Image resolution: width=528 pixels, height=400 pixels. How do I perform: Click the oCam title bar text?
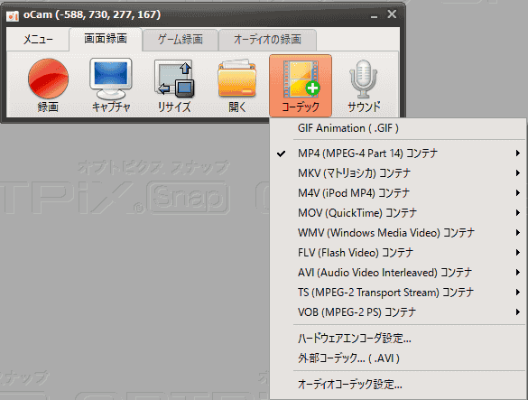tap(92, 14)
